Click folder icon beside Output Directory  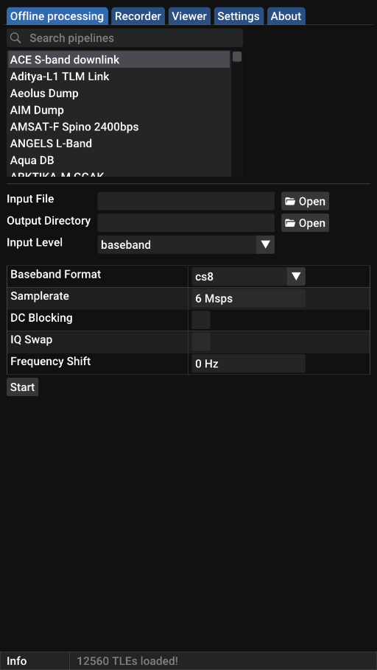(x=290, y=223)
